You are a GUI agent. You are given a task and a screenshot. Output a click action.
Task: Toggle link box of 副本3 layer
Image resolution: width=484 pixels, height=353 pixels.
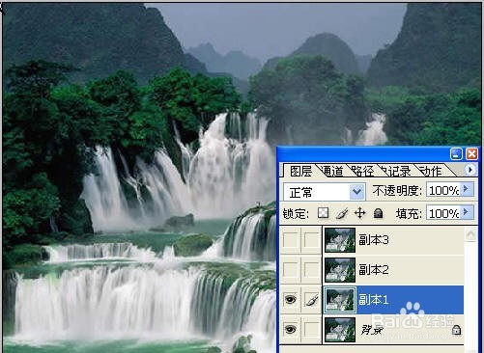[x=311, y=240]
